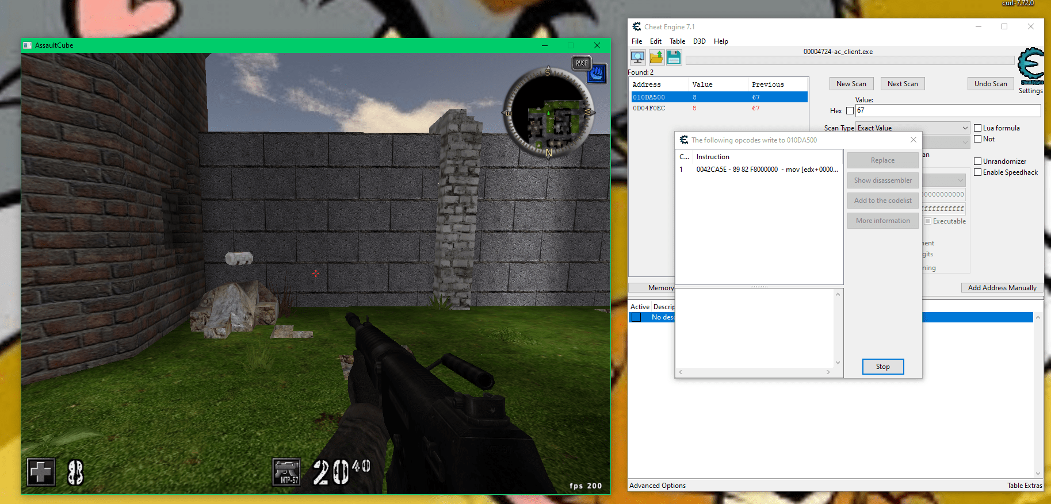Enable the Unrandomizer checkbox
The image size is (1051, 504).
[977, 161]
